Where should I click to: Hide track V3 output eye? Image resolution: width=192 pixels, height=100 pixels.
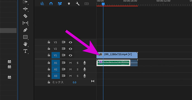point(70,42)
